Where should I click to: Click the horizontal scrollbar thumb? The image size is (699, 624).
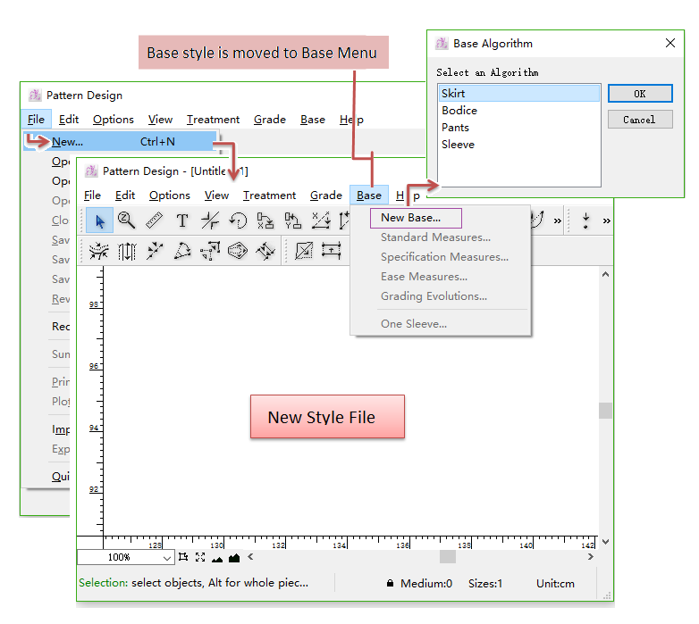click(447, 557)
